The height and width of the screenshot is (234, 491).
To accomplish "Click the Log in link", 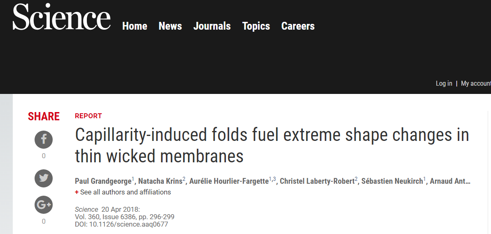I will [x=444, y=83].
